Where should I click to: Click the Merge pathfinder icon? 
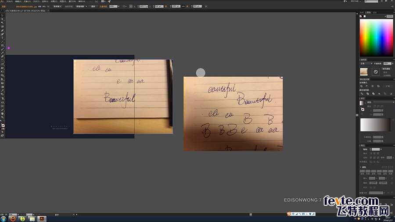[373, 93]
